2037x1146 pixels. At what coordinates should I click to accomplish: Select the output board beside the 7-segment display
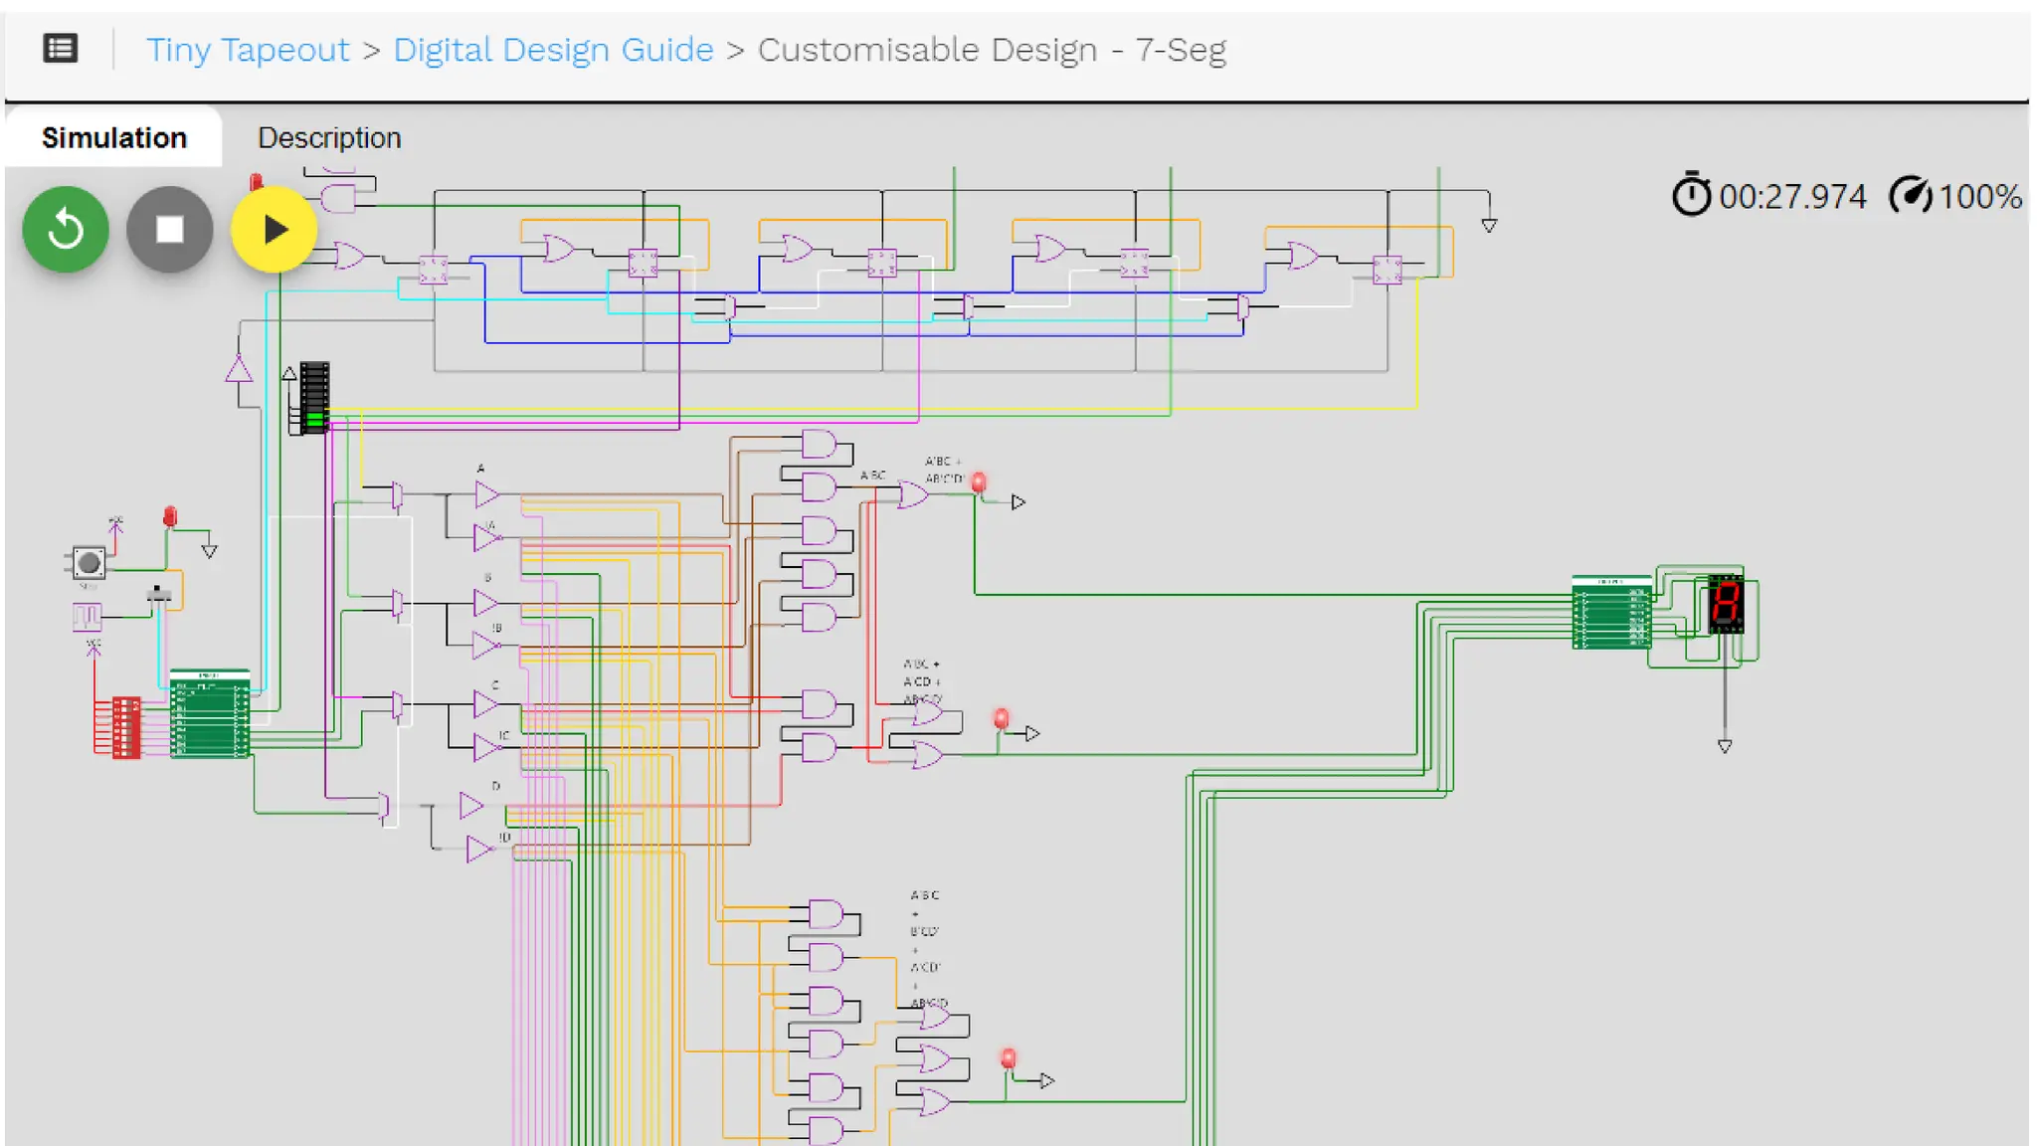[x=1611, y=614]
